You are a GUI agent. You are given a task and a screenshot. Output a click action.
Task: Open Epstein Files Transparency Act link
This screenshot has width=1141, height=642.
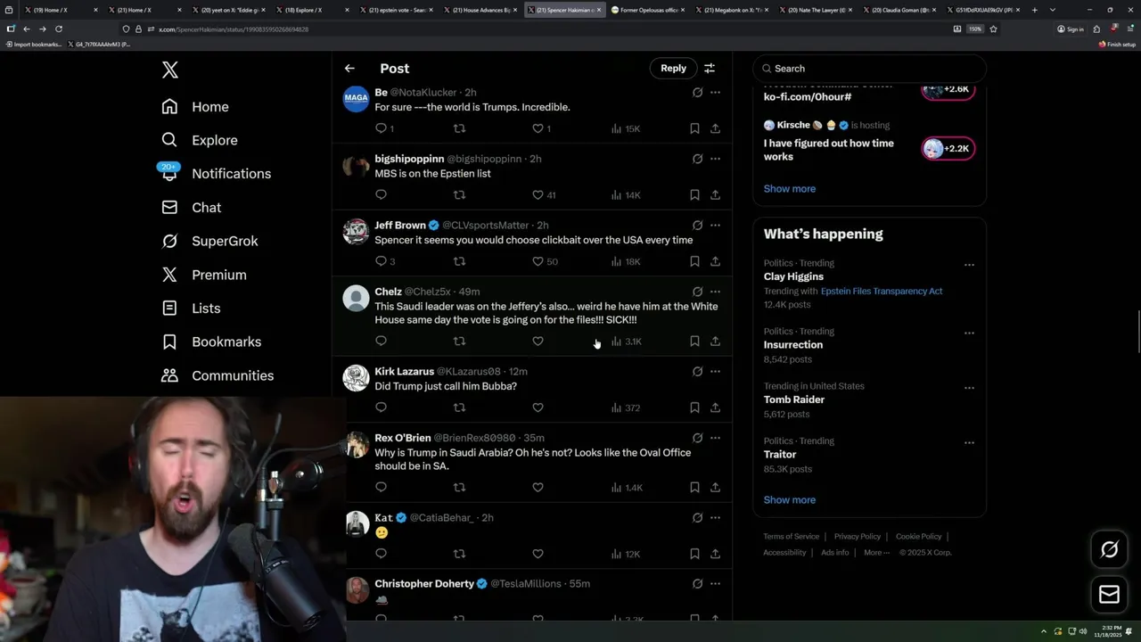[x=882, y=291]
